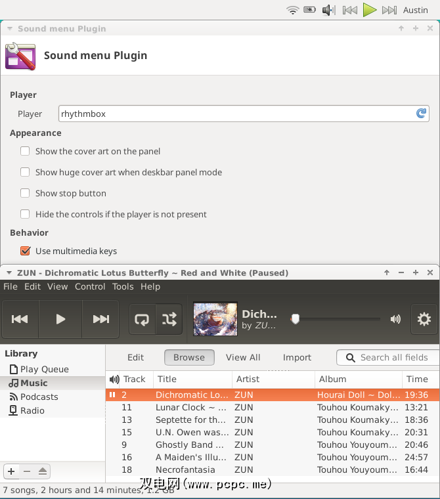Check Hide the controls if player not present
This screenshot has width=440, height=499.
25,214
